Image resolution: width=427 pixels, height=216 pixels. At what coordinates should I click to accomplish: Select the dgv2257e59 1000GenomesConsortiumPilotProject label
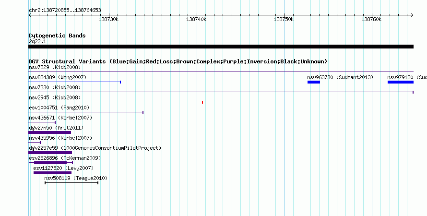(x=95, y=148)
